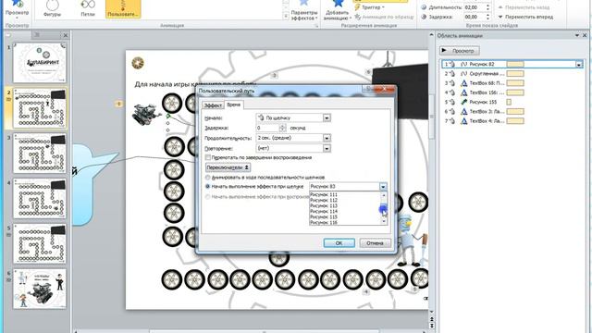Choose Рисунок 116 from the list
Viewport: 592px width, 333px height.
324,223
